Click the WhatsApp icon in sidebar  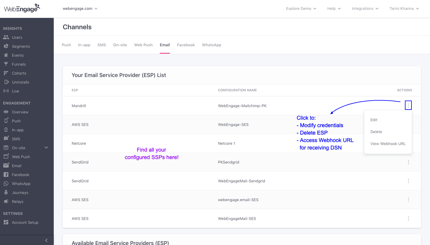(x=6, y=184)
